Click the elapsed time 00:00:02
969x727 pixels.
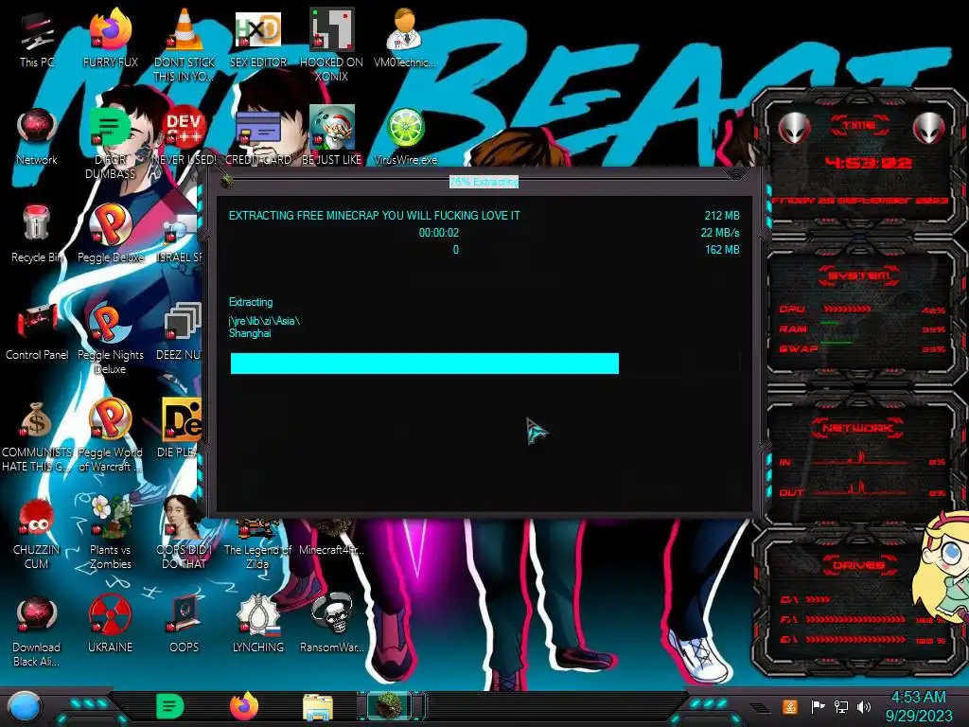click(439, 233)
